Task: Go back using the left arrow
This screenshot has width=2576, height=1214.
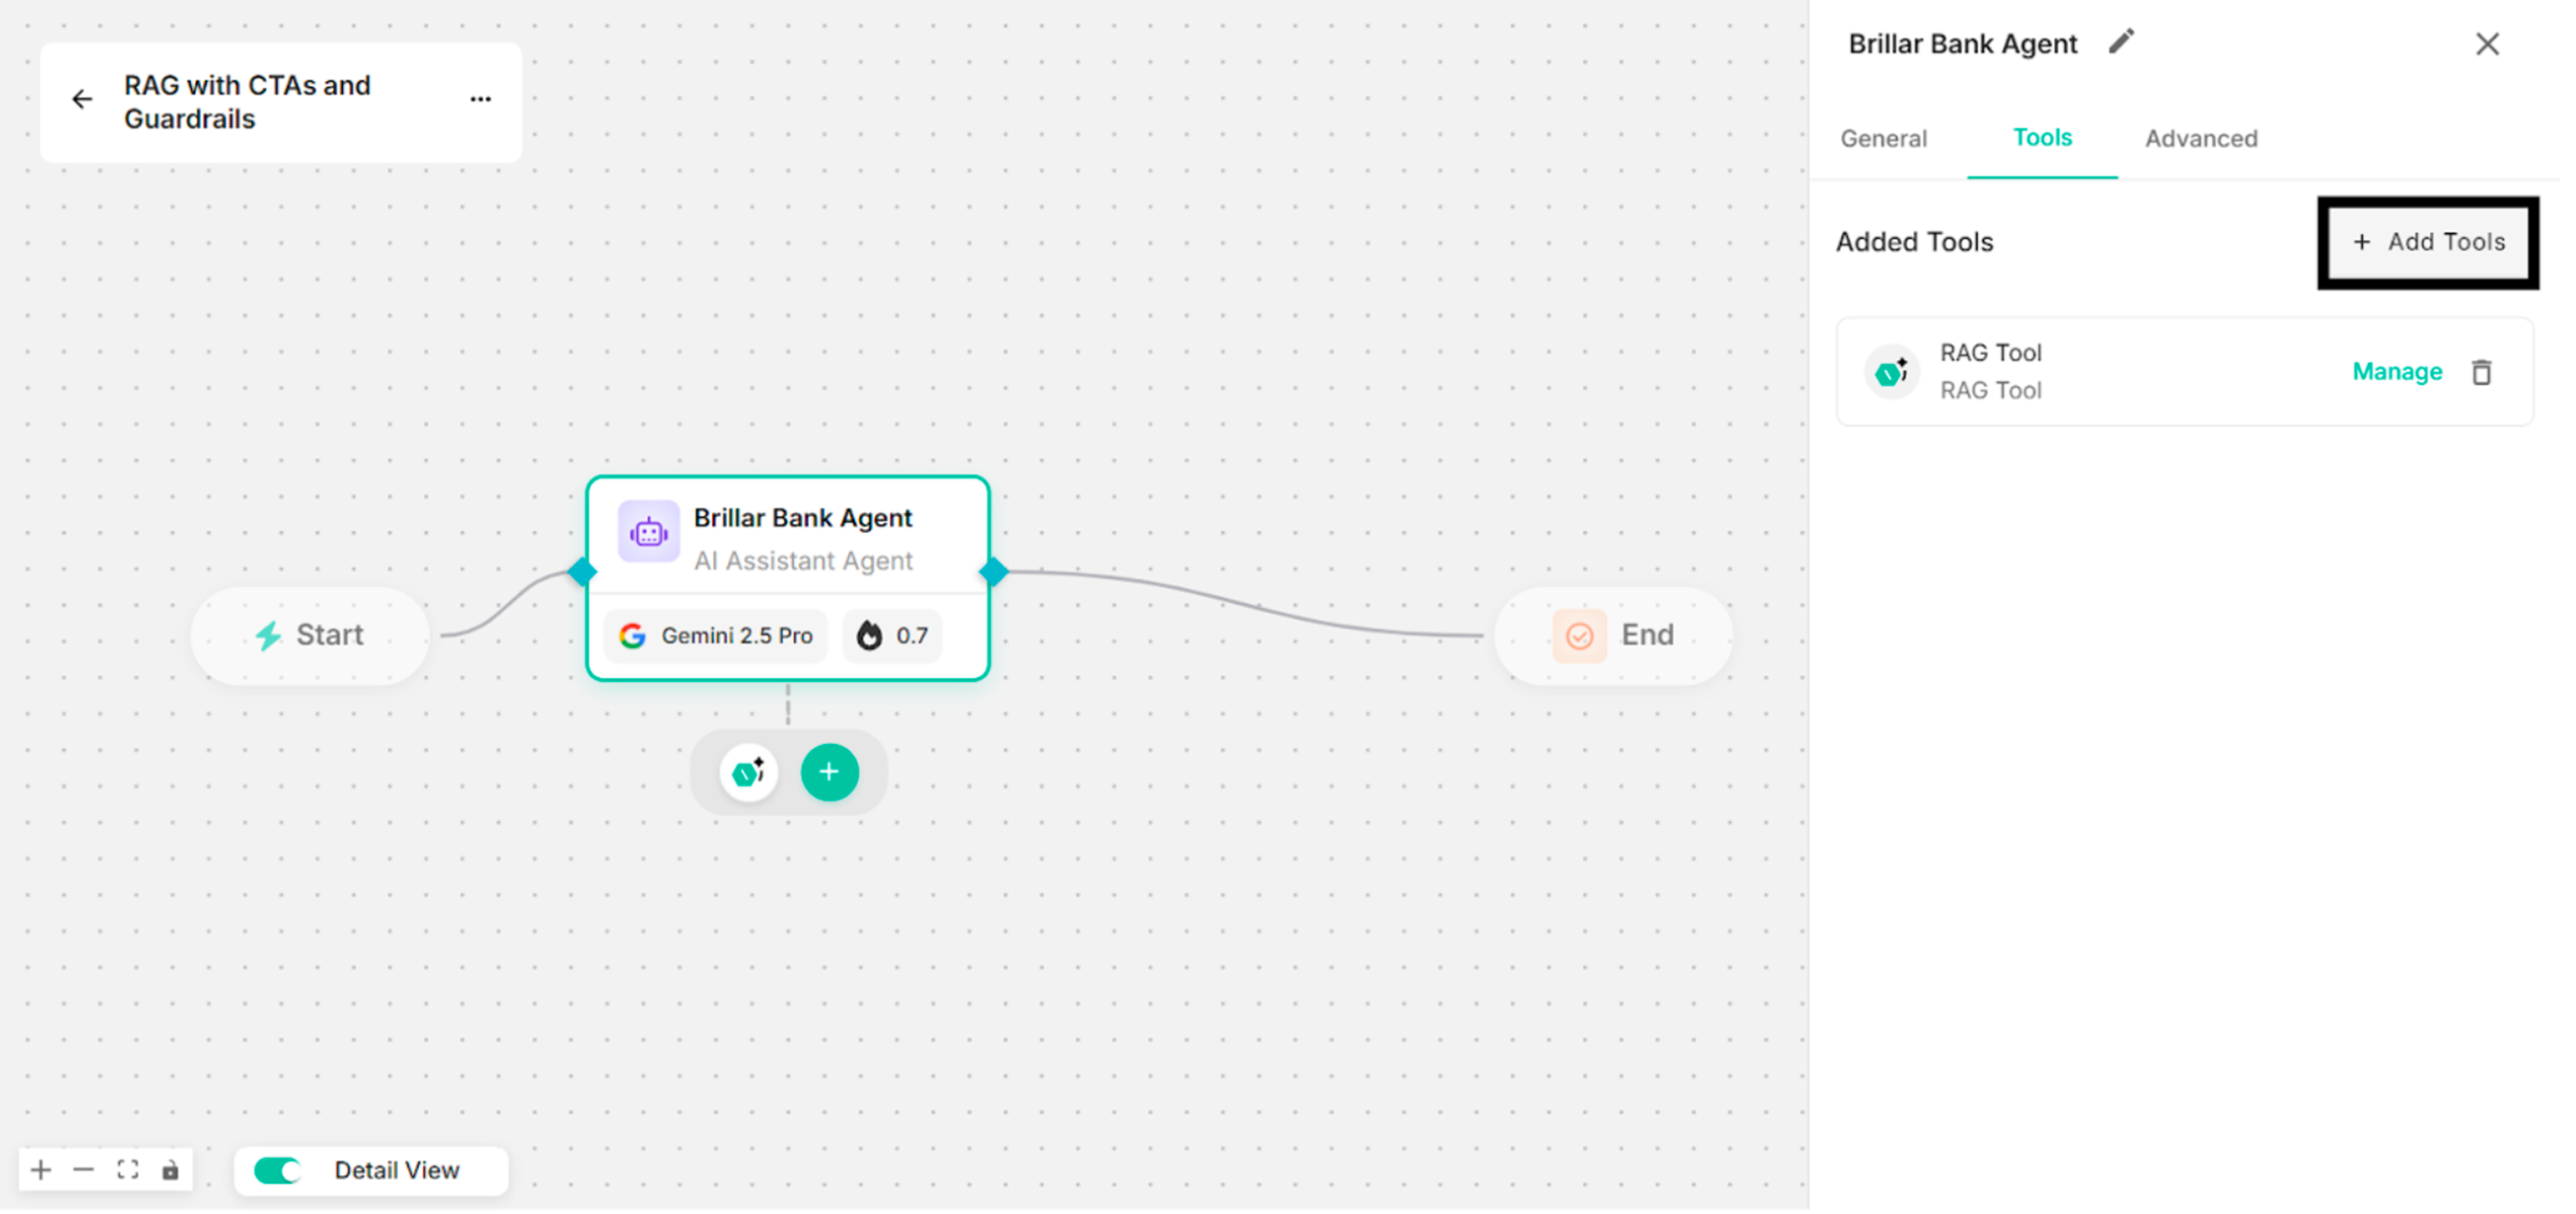Action: tap(82, 99)
